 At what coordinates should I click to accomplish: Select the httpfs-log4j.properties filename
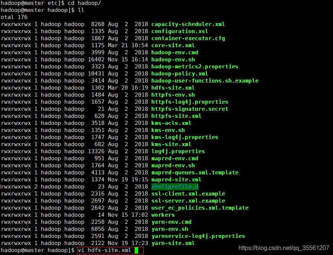pos(190,102)
